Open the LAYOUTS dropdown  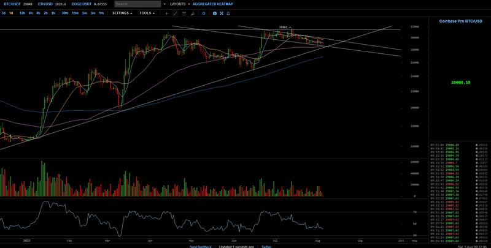tap(180, 4)
